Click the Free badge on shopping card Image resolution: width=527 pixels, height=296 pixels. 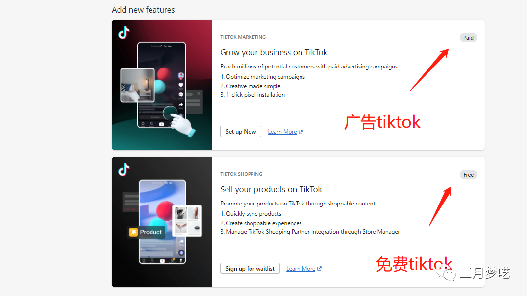coord(468,175)
